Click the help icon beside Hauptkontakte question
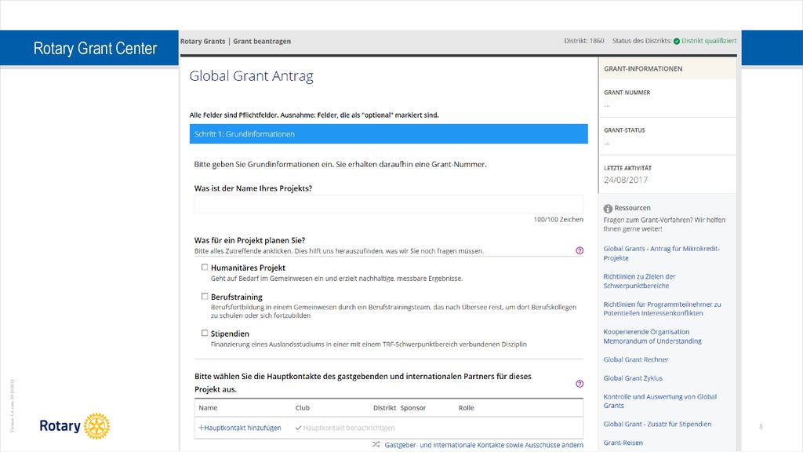 (x=580, y=384)
